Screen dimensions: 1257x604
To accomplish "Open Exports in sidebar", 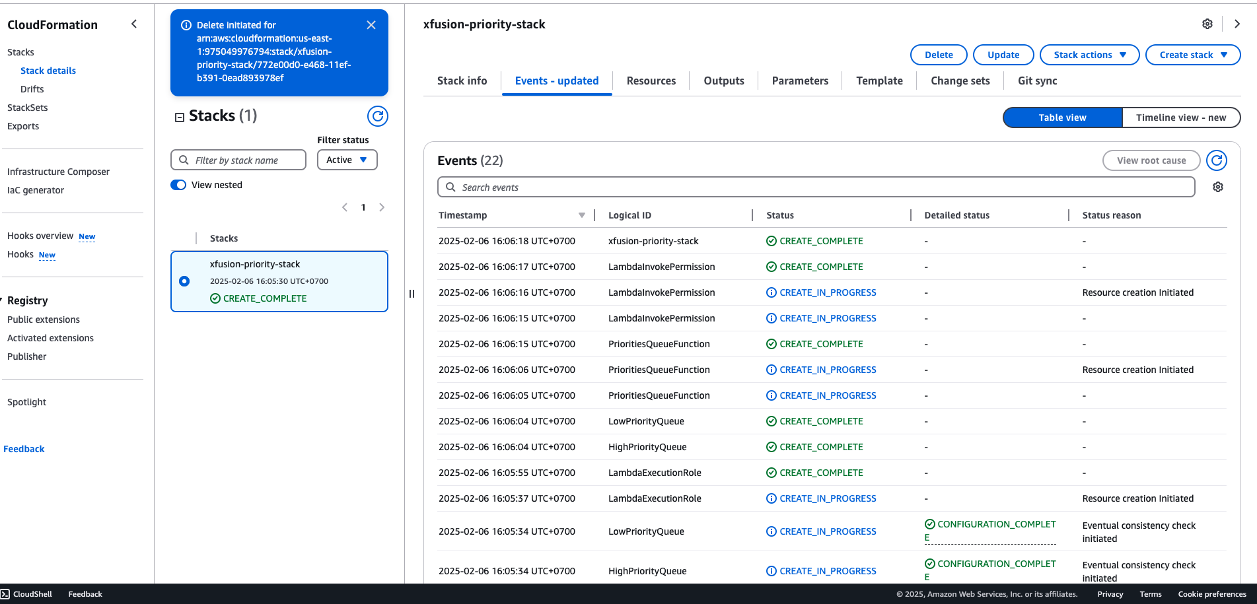I will point(23,126).
